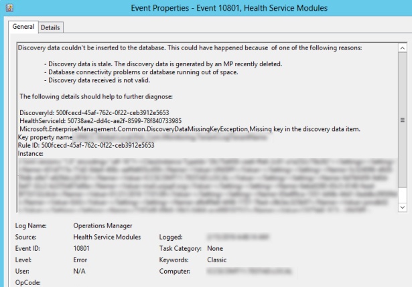Viewport: 412px width, 287px height.
Task: Click the Rule ID line in description
Action: 86,145
